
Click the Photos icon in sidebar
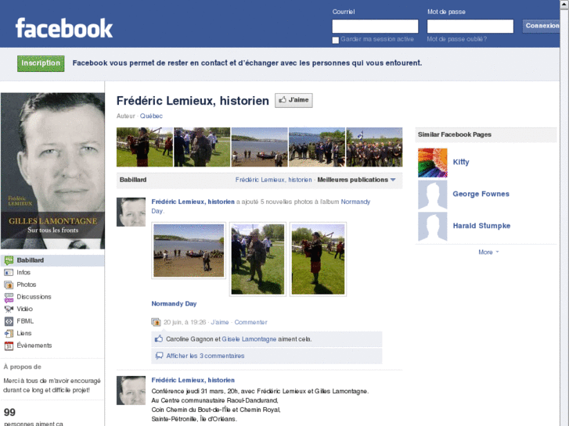pos(9,285)
